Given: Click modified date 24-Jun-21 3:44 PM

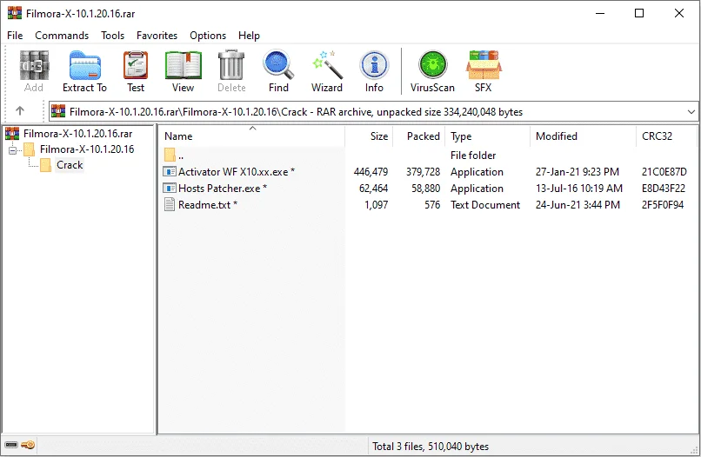Looking at the screenshot, I should (x=577, y=204).
